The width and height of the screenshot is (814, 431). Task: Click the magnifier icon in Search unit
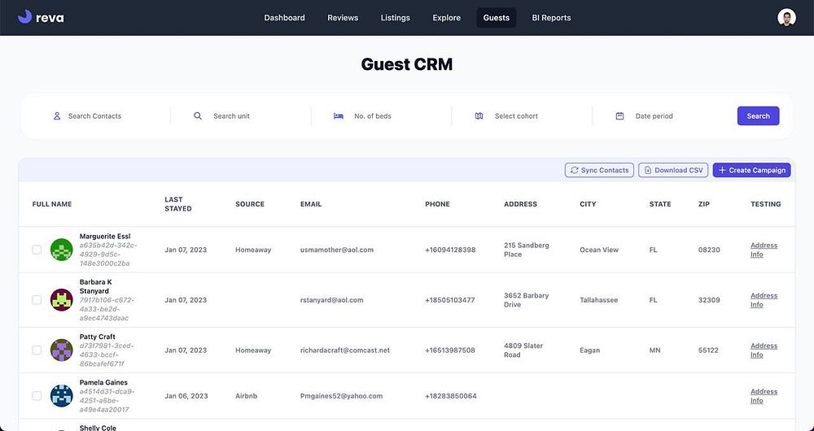coord(198,116)
